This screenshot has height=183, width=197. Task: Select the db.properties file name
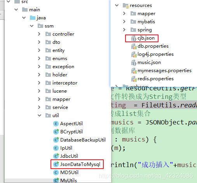153,46
